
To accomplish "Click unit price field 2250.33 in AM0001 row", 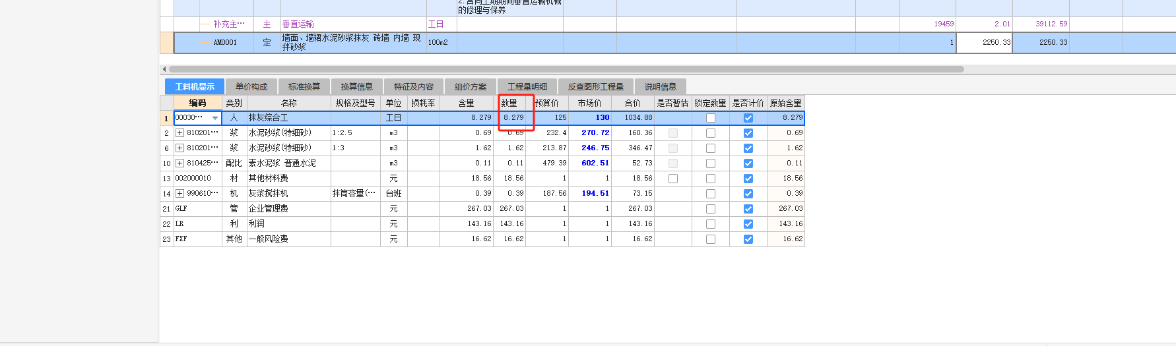I will [x=984, y=43].
